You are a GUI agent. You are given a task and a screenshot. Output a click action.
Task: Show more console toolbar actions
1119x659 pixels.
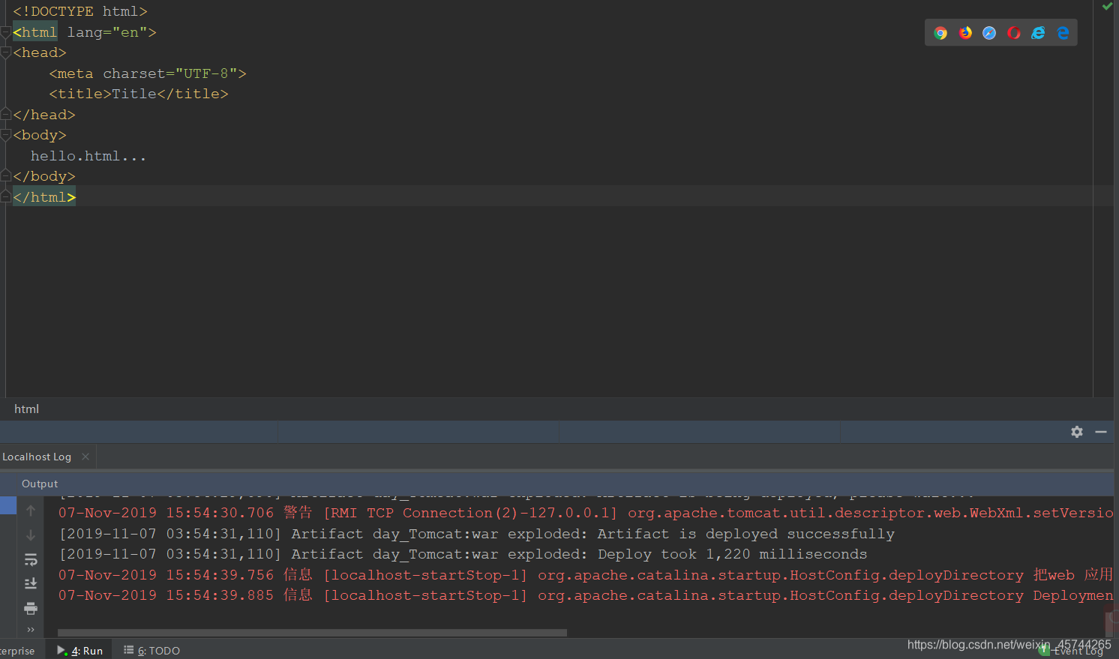pyautogui.click(x=31, y=630)
